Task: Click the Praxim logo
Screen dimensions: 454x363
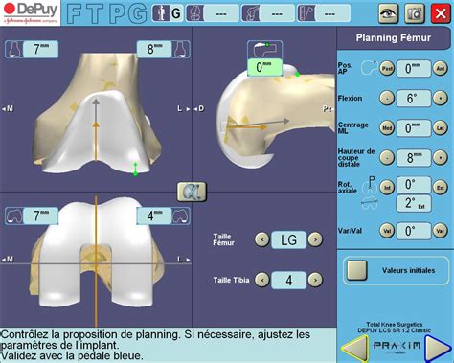Action: click(397, 347)
